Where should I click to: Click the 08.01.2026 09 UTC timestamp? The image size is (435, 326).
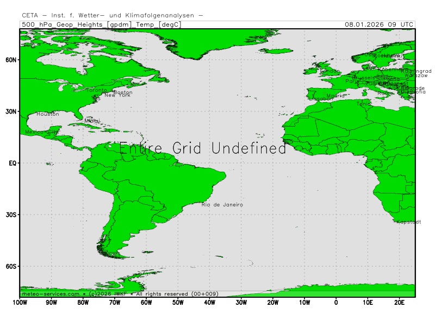click(379, 24)
